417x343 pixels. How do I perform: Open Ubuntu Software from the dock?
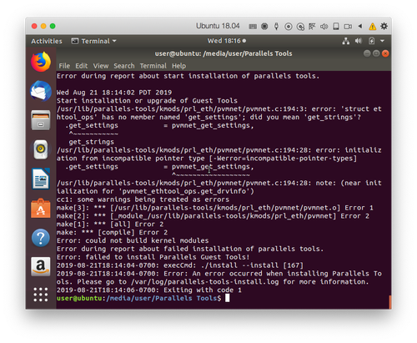pyautogui.click(x=41, y=208)
